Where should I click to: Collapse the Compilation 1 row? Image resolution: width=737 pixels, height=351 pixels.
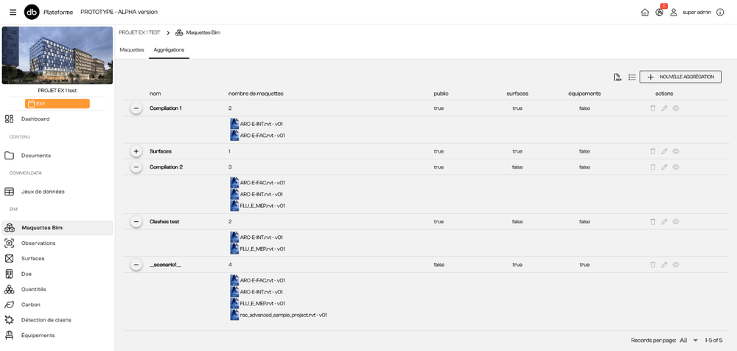(x=136, y=108)
